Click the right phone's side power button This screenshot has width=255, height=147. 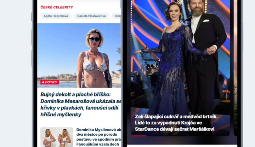243,39
